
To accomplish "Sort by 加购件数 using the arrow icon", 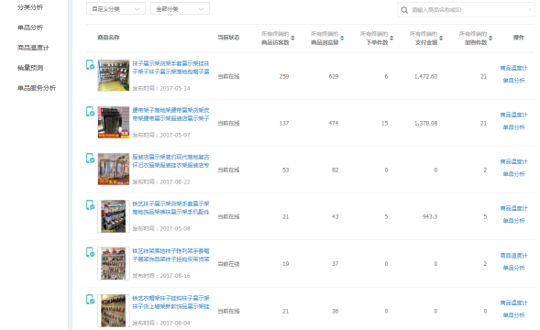I will pyautogui.click(x=490, y=38).
